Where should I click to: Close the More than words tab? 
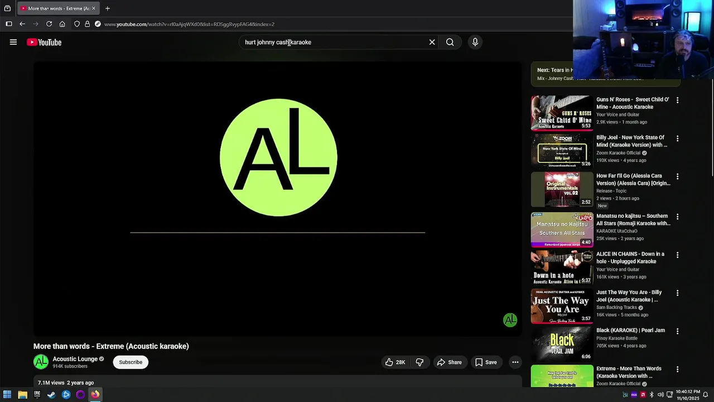[x=94, y=8]
